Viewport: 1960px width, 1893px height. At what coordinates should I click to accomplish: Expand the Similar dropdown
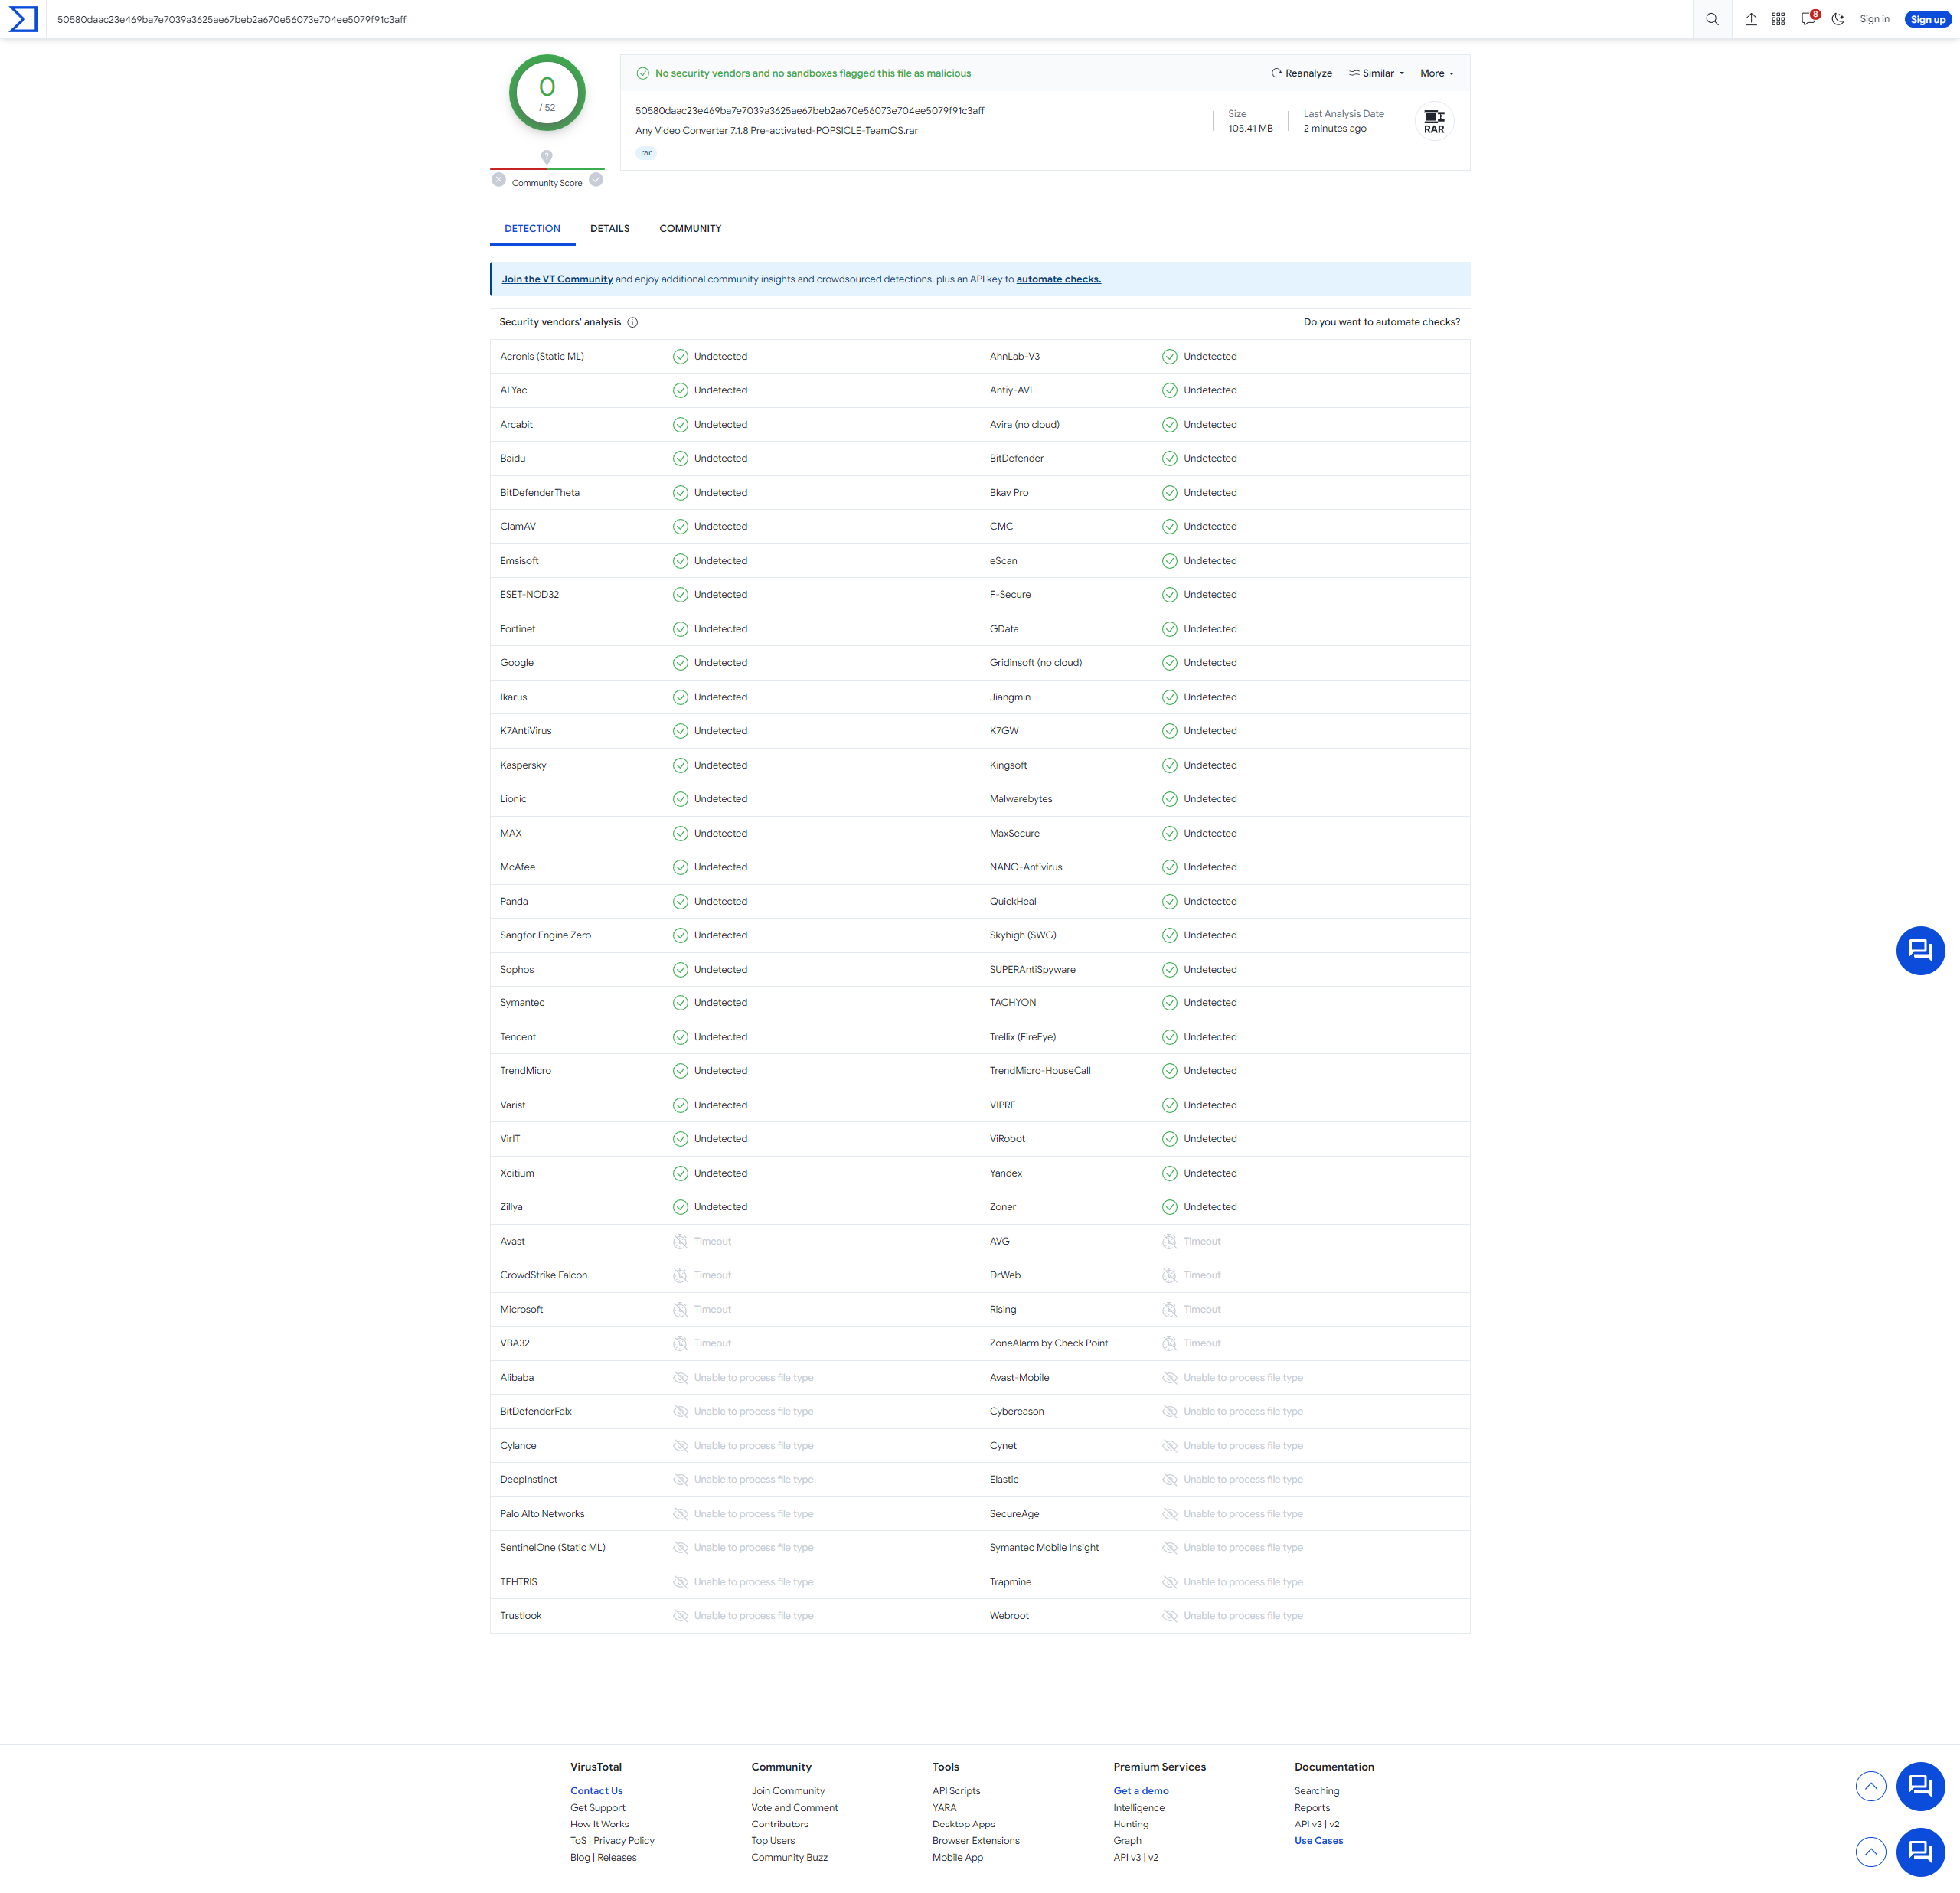(1376, 73)
